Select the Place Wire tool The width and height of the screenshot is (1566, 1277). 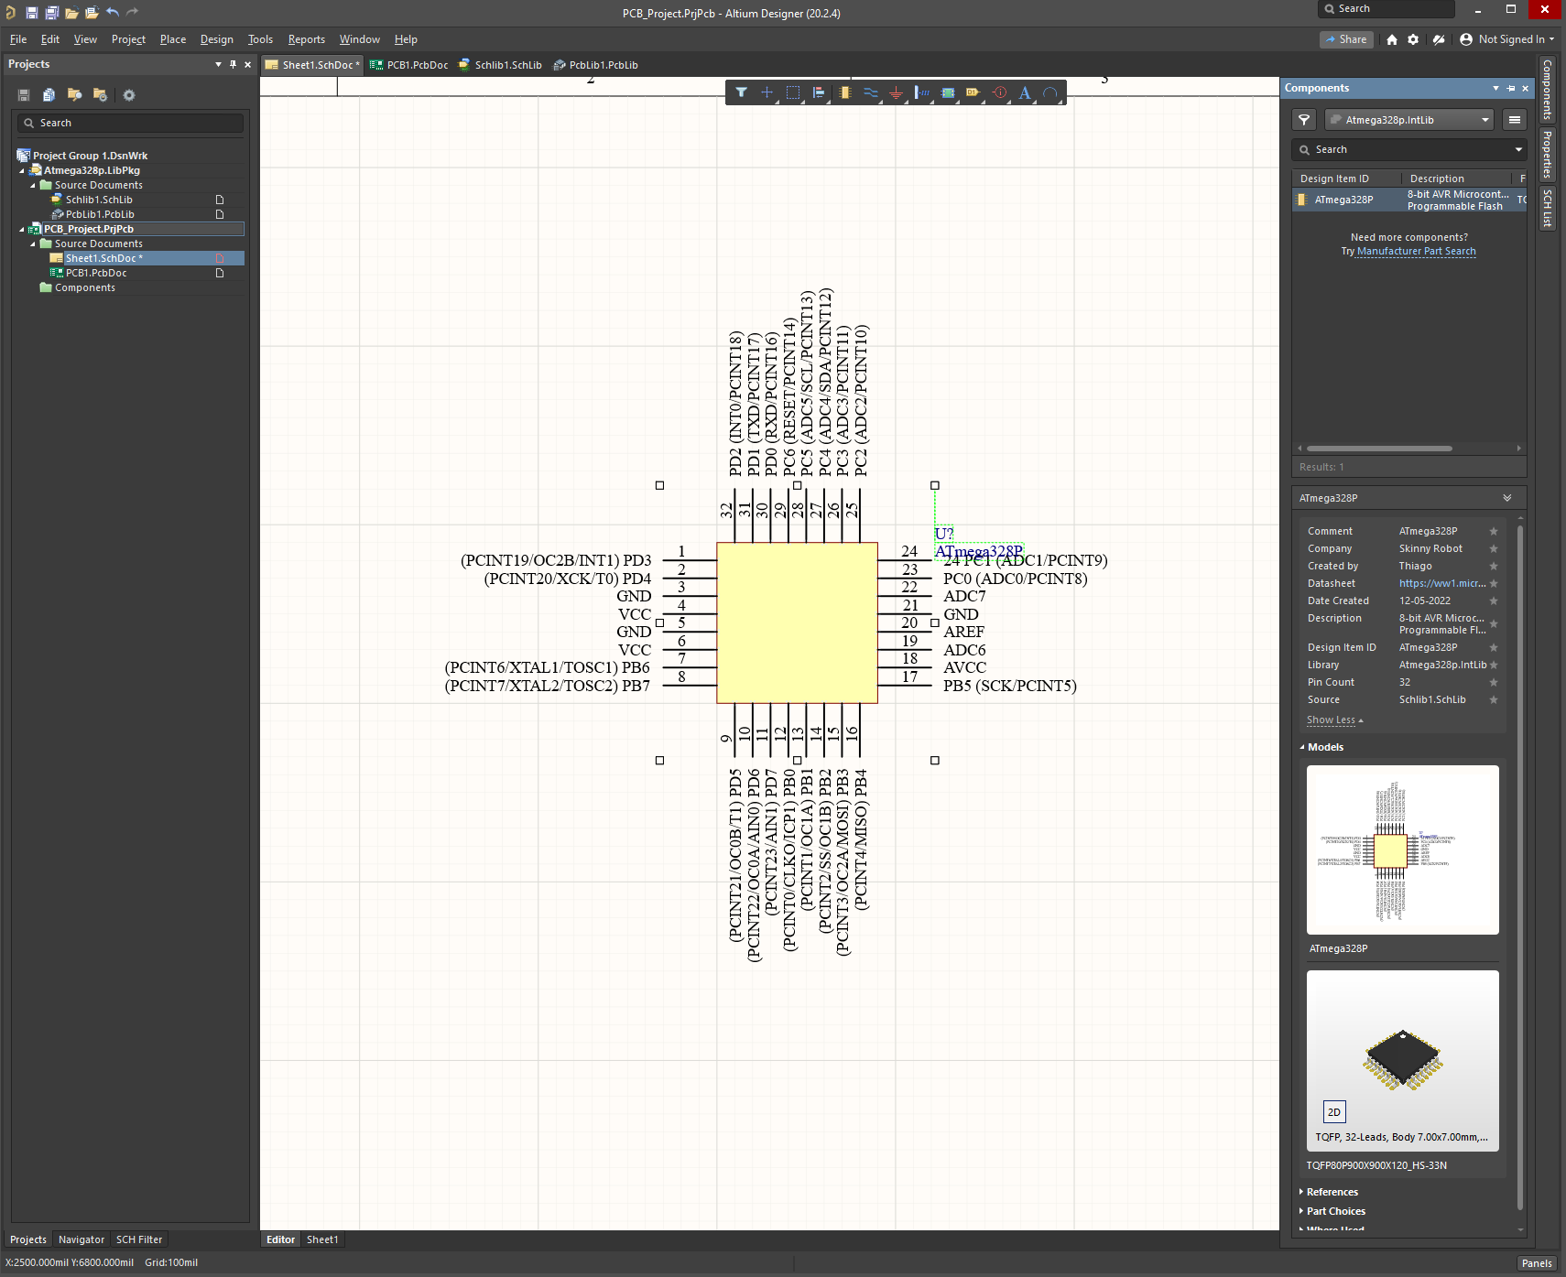[870, 92]
